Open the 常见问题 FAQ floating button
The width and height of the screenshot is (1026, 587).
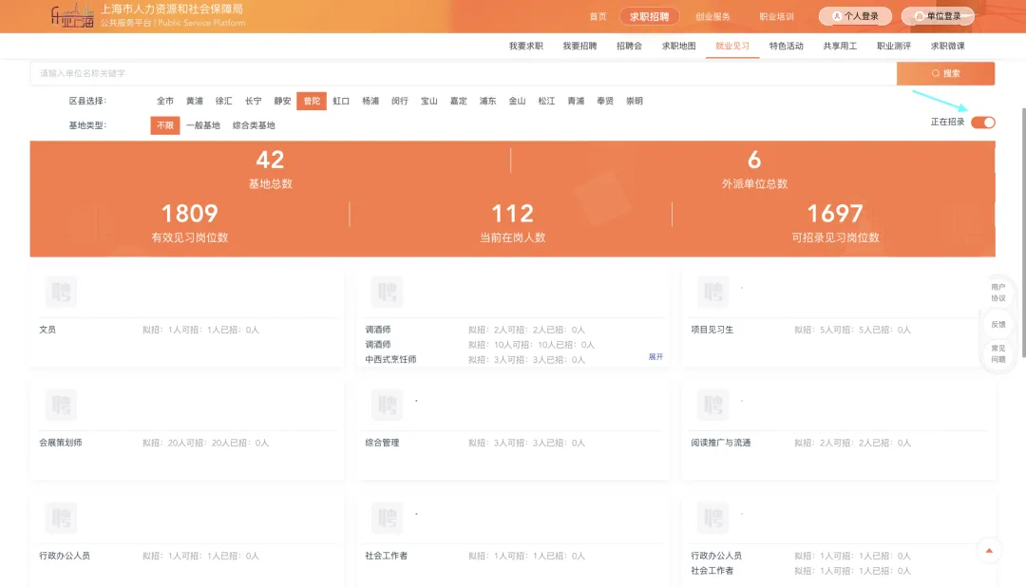(x=997, y=353)
